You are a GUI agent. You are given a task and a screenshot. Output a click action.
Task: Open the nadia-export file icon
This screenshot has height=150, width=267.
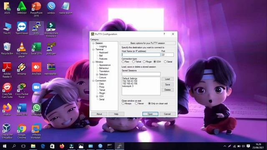click(x=66, y=7)
